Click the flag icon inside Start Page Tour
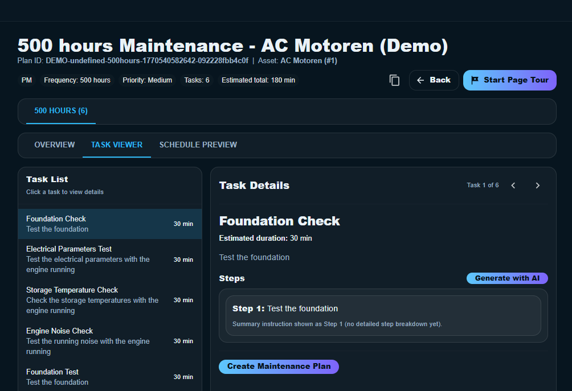This screenshot has height=391, width=572. coord(475,80)
